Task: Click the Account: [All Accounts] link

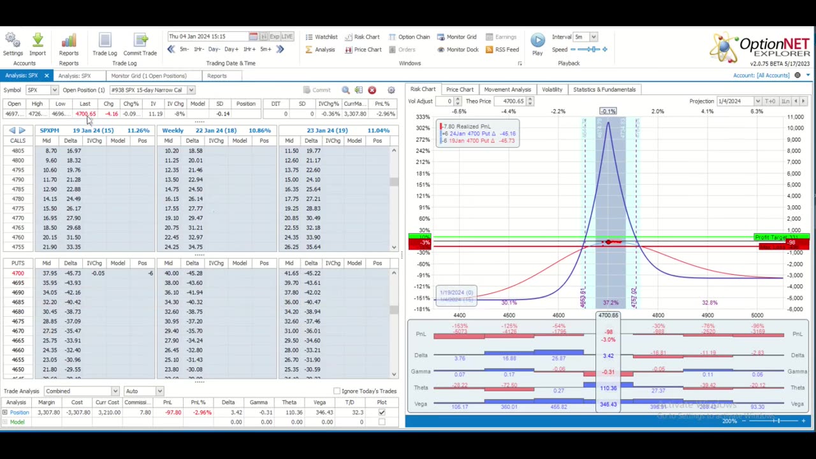Action: click(x=761, y=75)
